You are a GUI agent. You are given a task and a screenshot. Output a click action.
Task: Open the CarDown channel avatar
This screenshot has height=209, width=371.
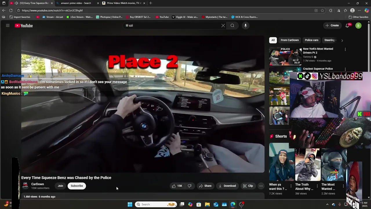tap(25, 186)
